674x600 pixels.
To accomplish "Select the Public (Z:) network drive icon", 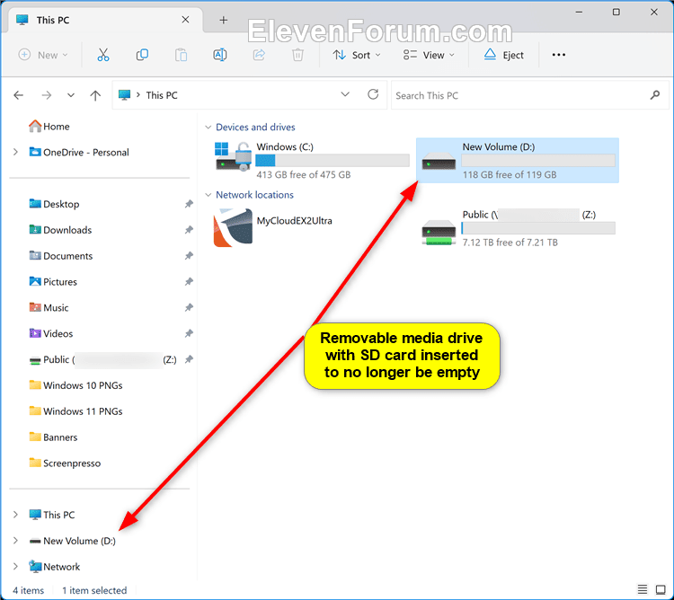I will [439, 233].
